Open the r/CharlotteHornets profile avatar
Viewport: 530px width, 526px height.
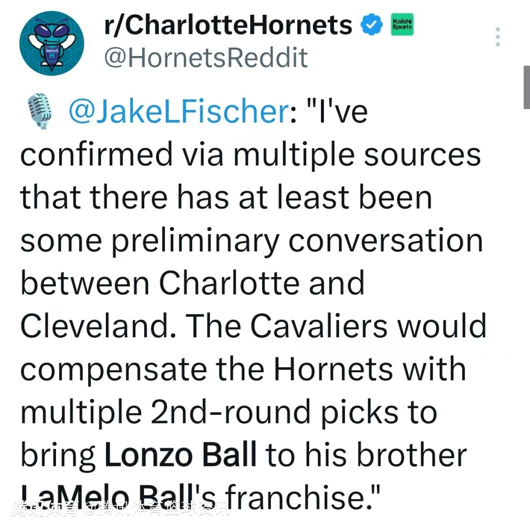(x=52, y=43)
